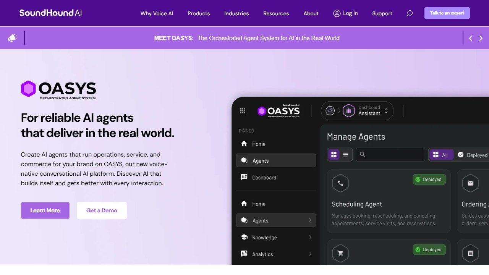Click Deployed badge on shopping cart card

point(429,250)
